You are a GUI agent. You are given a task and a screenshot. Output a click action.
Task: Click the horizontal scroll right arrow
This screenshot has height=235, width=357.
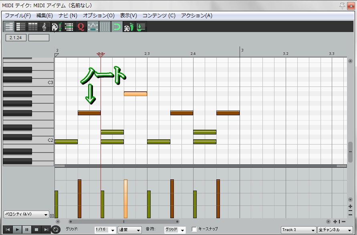pos(328,221)
